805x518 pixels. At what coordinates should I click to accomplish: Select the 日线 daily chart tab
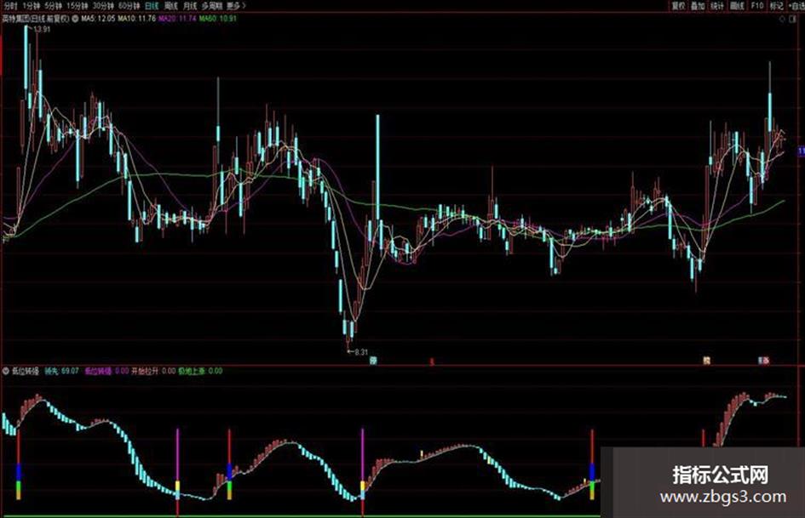[x=152, y=6]
